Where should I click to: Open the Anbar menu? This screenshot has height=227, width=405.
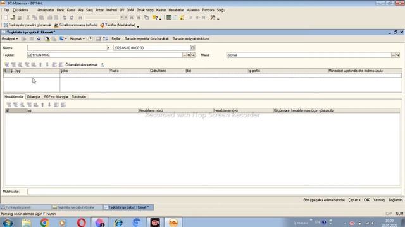[x=99, y=10]
